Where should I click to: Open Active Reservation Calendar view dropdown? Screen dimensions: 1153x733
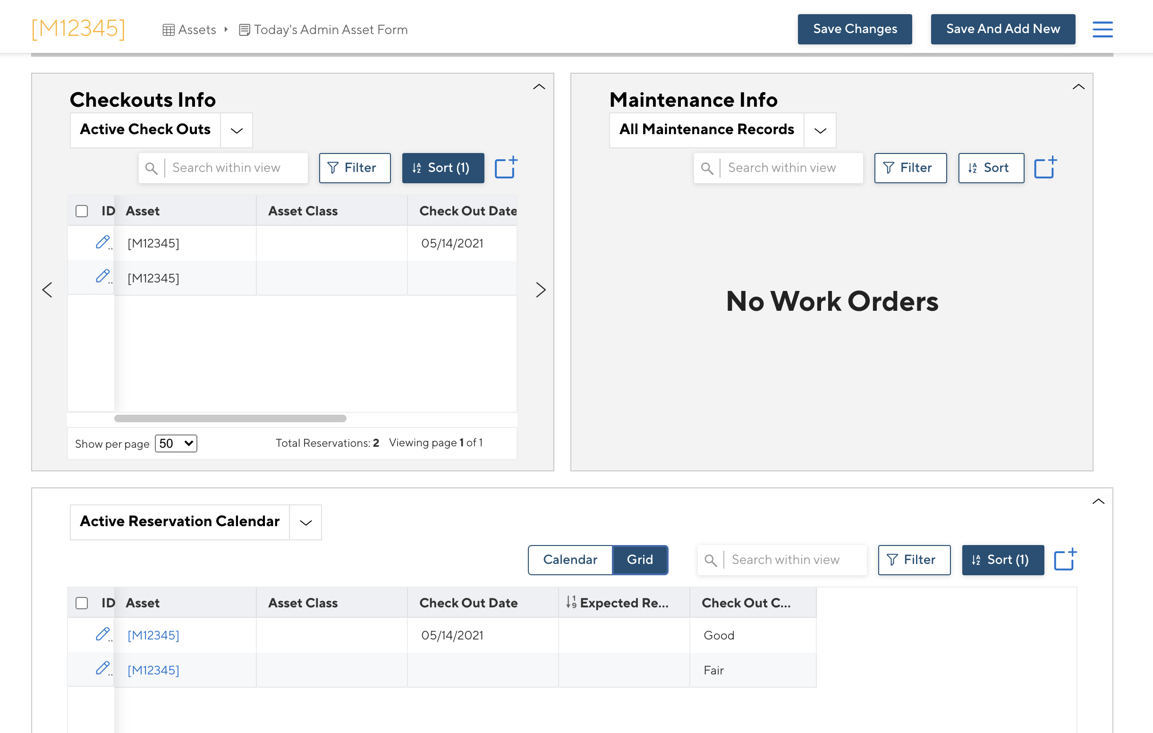[x=305, y=522]
